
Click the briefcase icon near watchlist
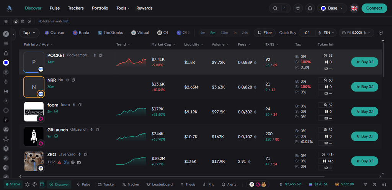(x=23, y=21)
